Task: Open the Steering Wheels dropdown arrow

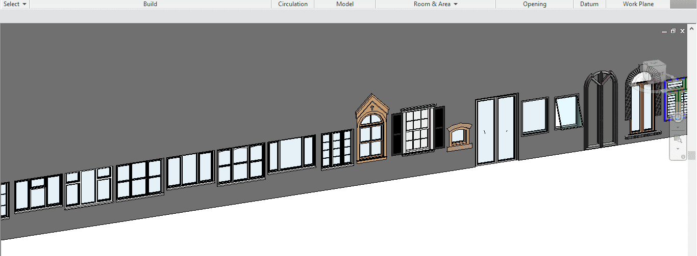Action: [x=678, y=128]
